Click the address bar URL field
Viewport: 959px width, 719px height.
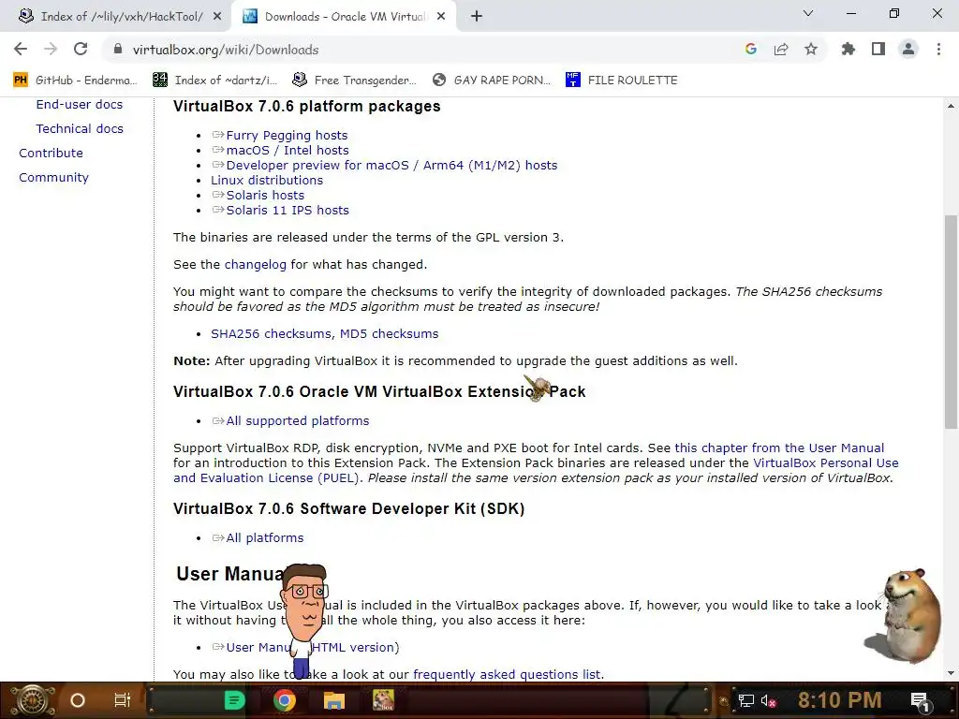(422, 50)
